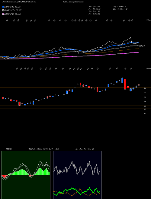
Task: Click the tallest red candlestick near the peak
Action: click(125, 84)
